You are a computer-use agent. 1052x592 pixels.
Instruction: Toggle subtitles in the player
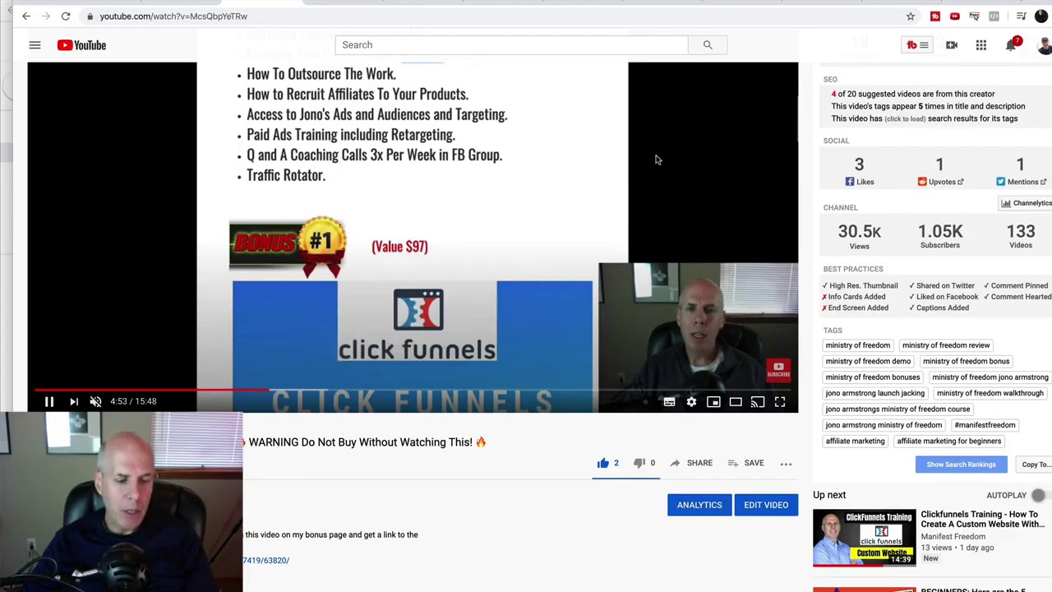669,401
